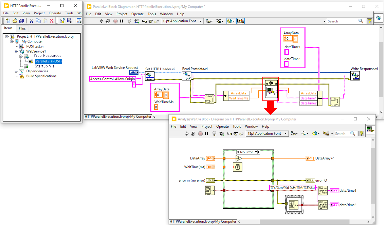This screenshot has height=225, width=384.
Task: Click New VI icon in project toolbar
Action: click(8, 21)
